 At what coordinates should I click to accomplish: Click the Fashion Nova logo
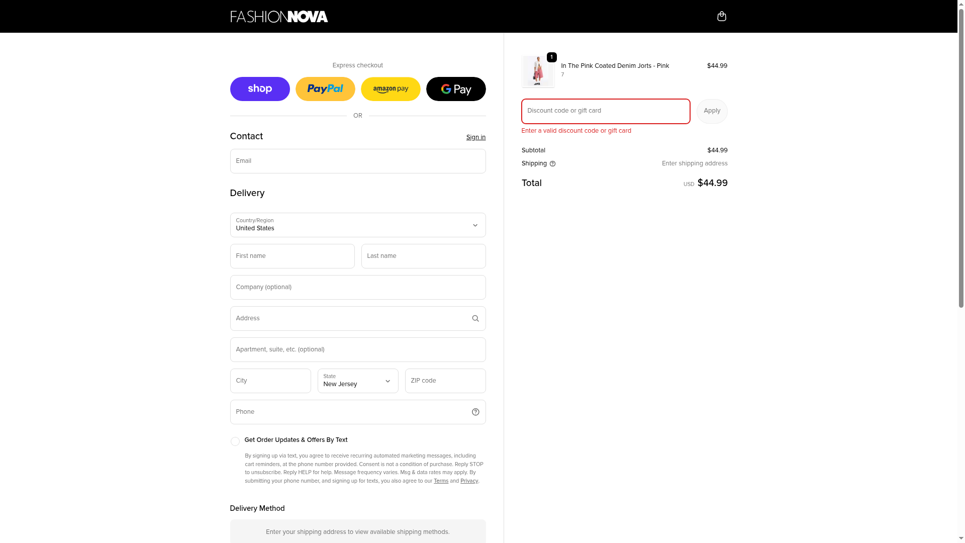click(279, 17)
